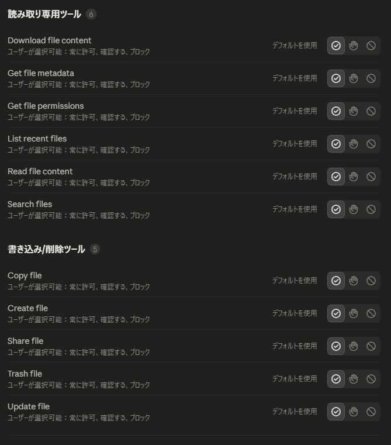Viewport: 391px width, 445px height.
Task: Set Trash file to needs approval
Action: (x=354, y=379)
